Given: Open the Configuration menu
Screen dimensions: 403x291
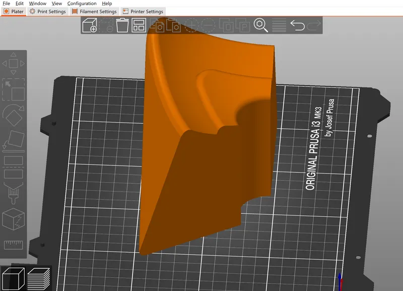Looking at the screenshot, I should (82, 4).
